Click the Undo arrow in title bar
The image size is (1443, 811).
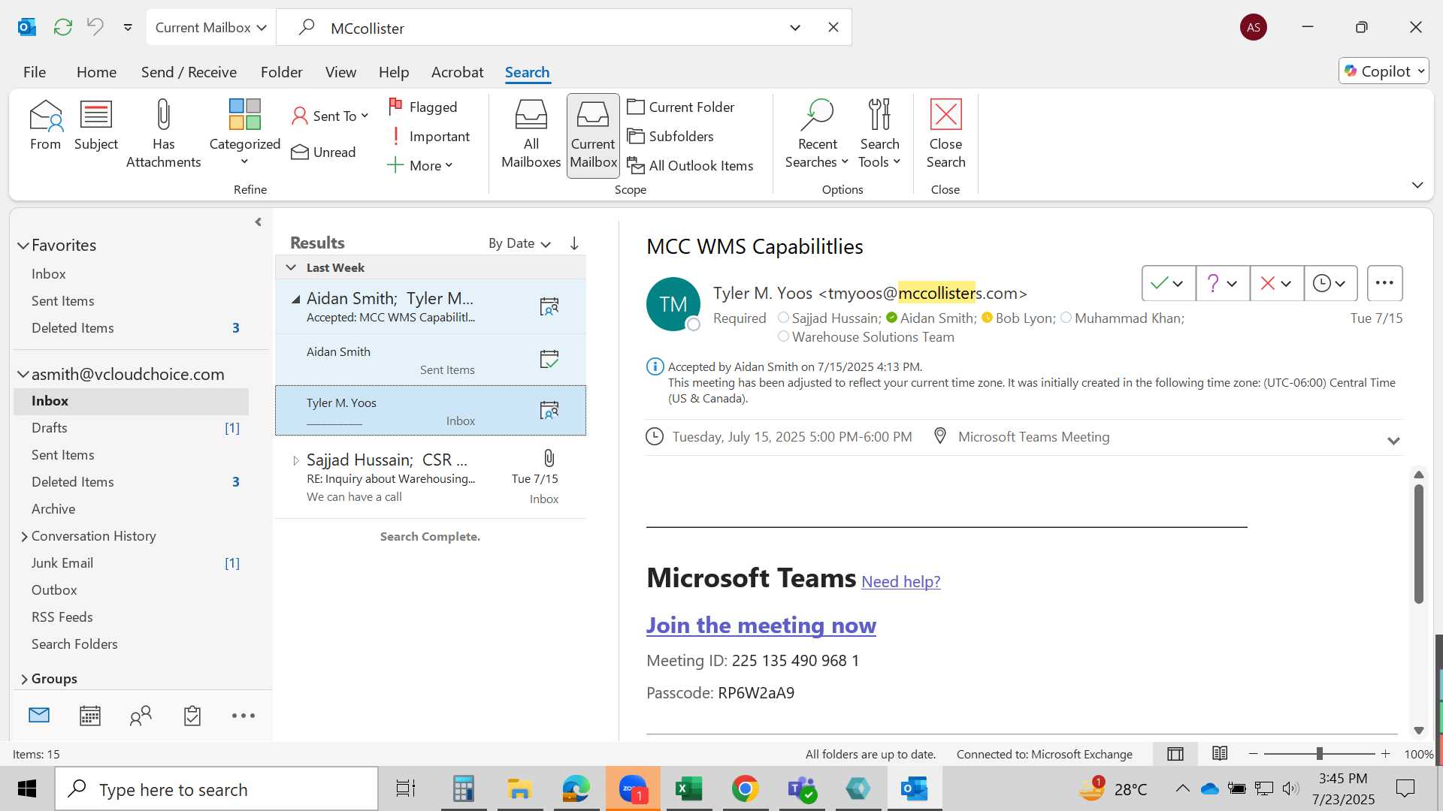pos(95,27)
